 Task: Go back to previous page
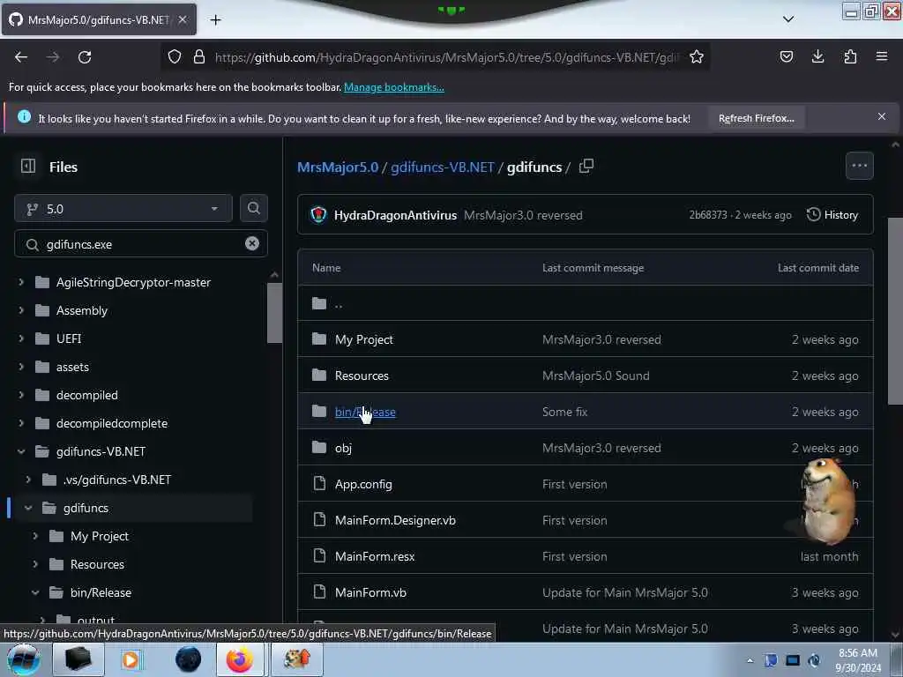coord(21,57)
